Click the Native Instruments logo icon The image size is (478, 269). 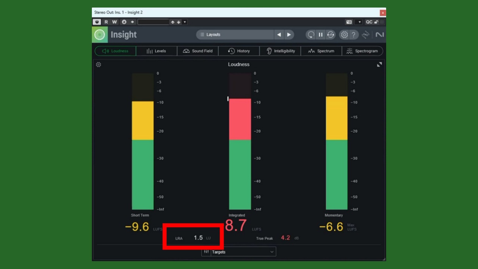pyautogui.click(x=379, y=35)
